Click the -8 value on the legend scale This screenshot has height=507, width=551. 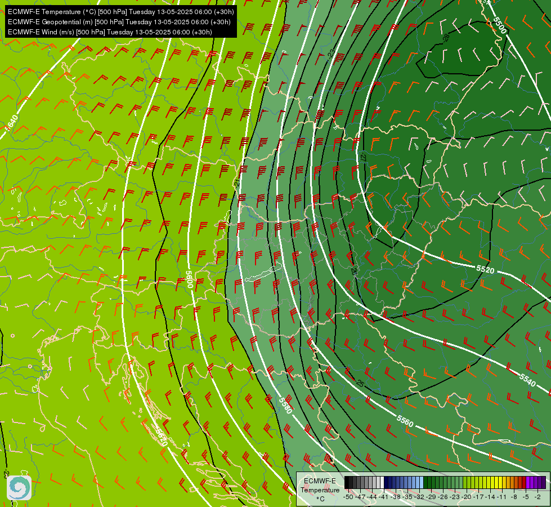(x=514, y=497)
